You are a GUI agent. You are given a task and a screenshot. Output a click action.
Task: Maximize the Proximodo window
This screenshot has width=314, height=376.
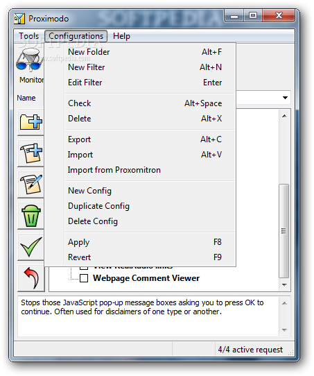tap(253, 16)
